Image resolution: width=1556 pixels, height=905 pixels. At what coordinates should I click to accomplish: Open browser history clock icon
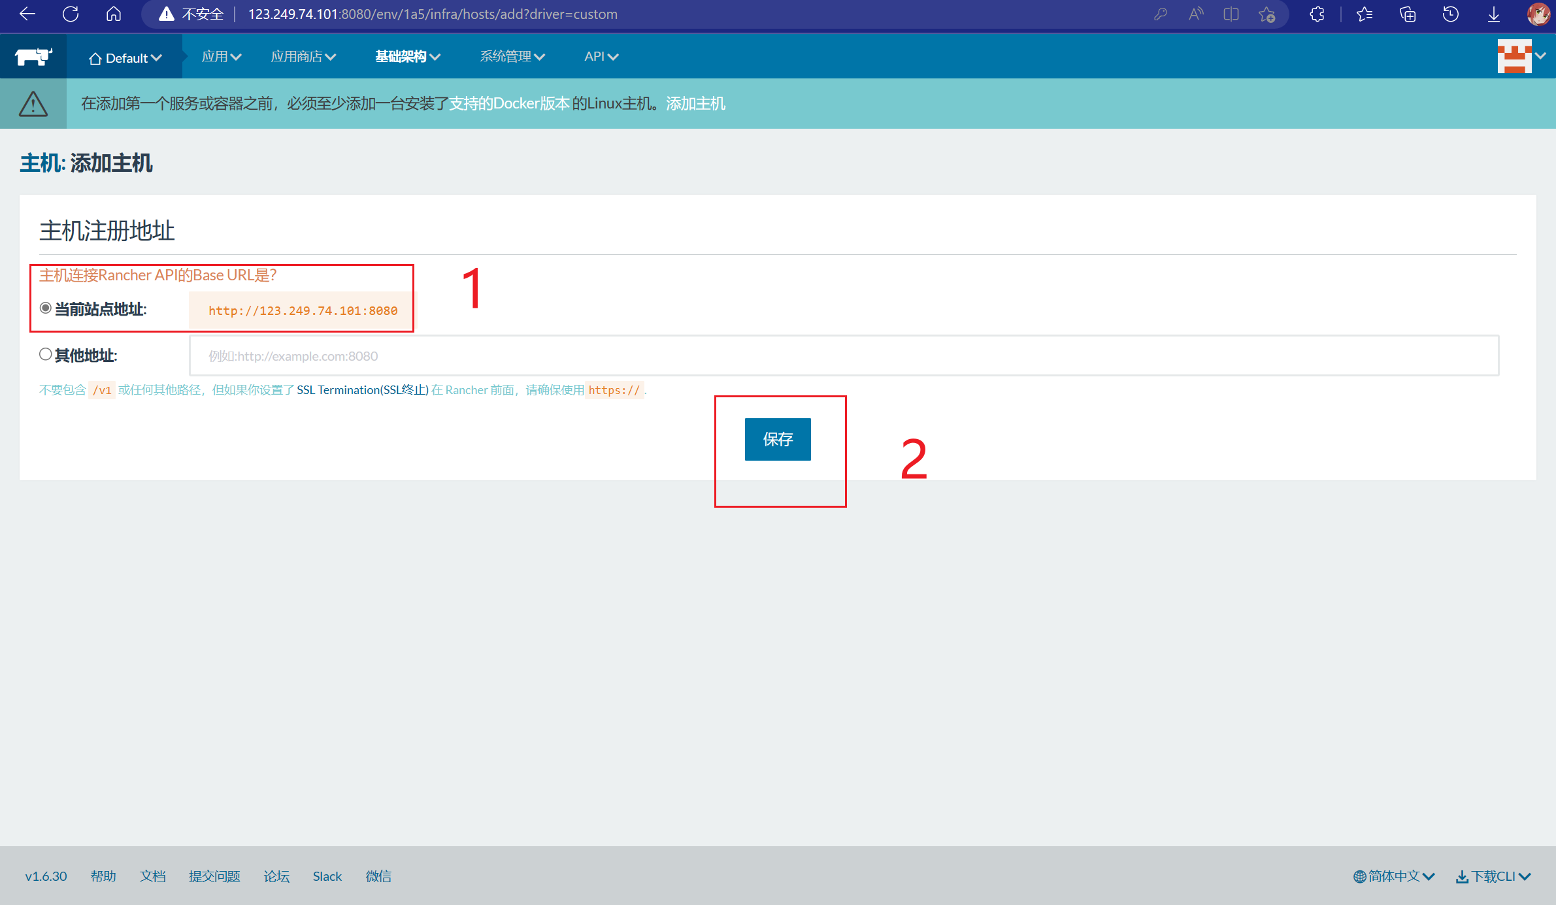(x=1450, y=14)
